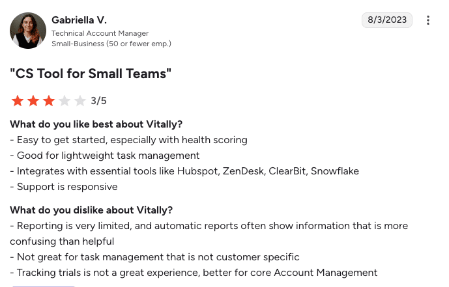Click Gabriella V.'s profile photo
The image size is (449, 287).
(x=28, y=31)
